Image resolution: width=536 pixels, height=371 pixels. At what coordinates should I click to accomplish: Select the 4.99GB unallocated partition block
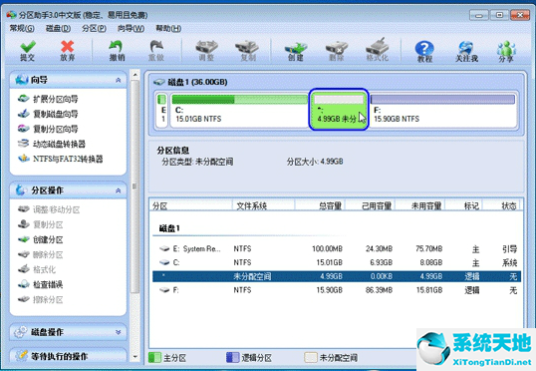coord(339,110)
